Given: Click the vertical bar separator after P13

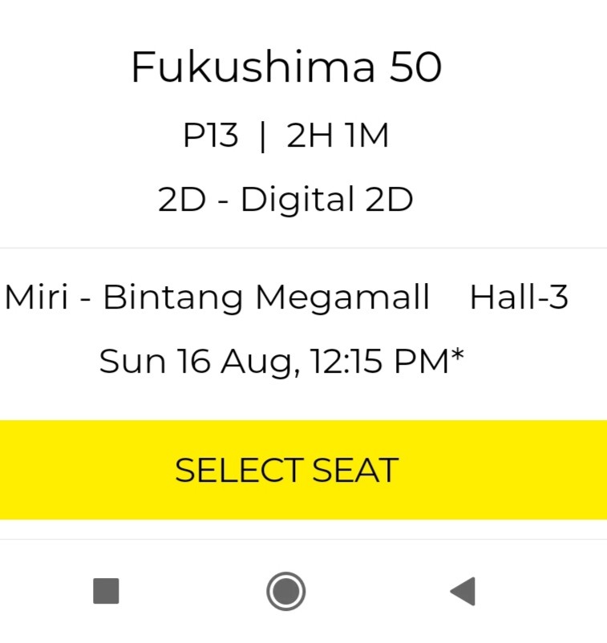Looking at the screenshot, I should [x=262, y=136].
